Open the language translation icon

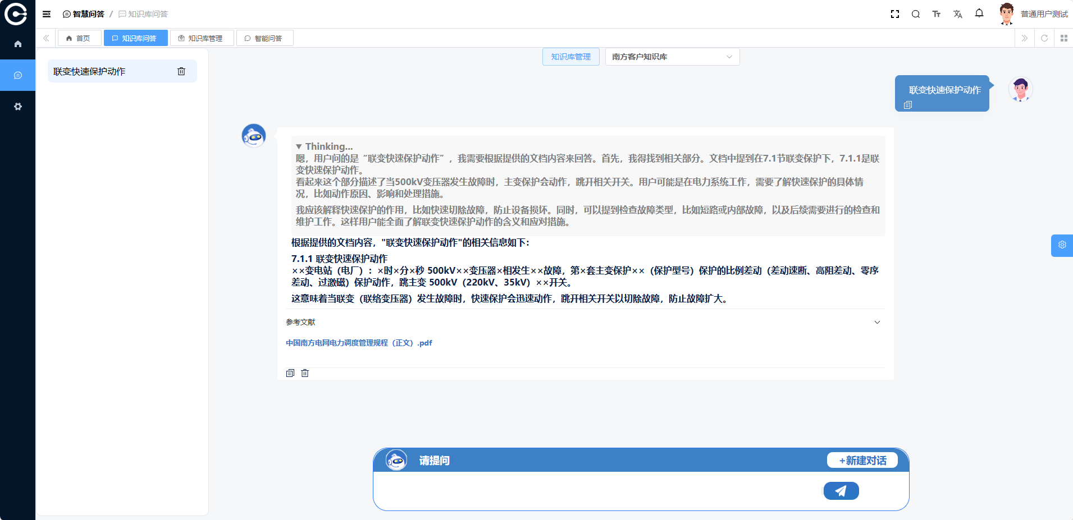click(x=958, y=14)
